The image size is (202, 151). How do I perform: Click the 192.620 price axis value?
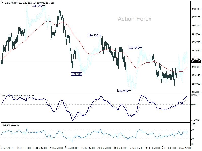196,51
